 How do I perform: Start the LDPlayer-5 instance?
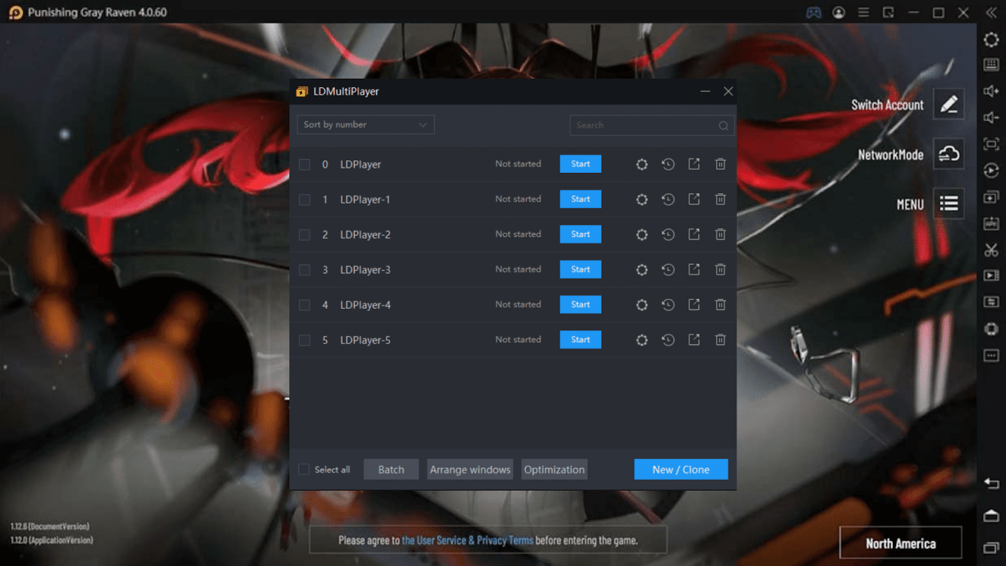(x=580, y=340)
